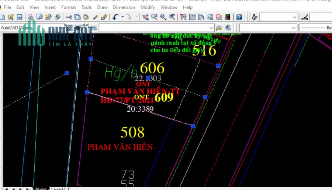
Task: Open the text style combo box
Action: (x=279, y=17)
